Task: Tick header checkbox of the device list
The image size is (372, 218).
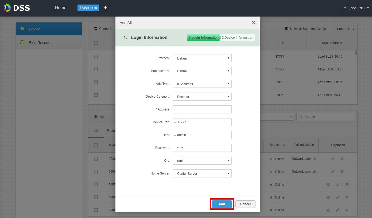Action: [96, 145]
